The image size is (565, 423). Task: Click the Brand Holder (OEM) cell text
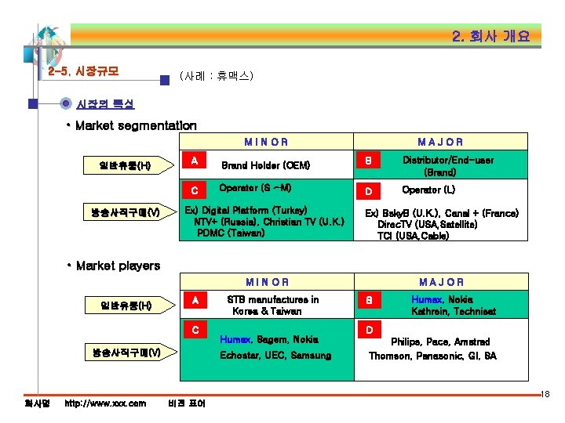tap(265, 165)
